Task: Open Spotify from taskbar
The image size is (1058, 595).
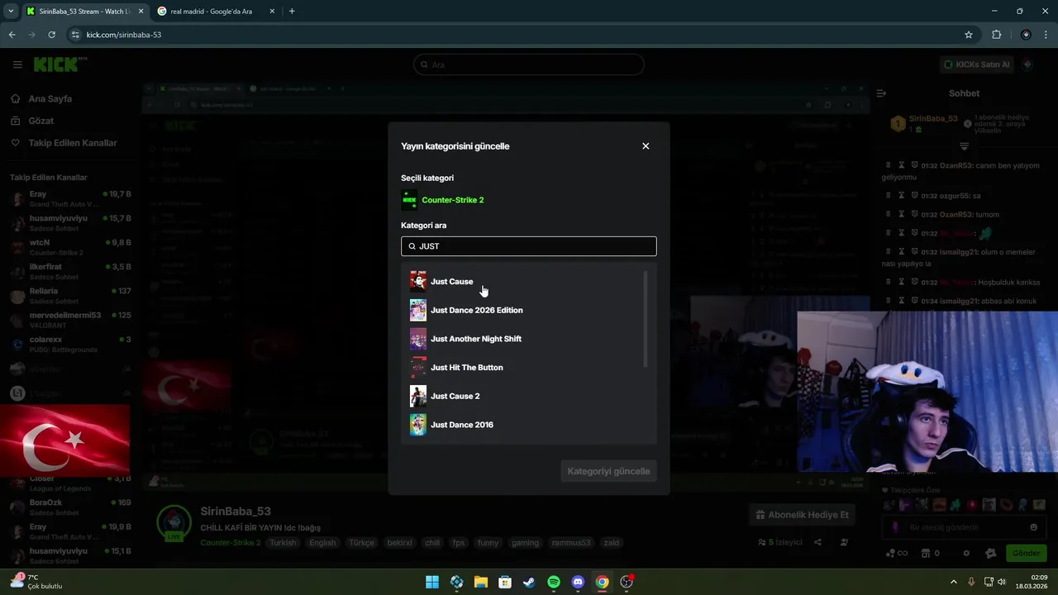Action: (554, 582)
